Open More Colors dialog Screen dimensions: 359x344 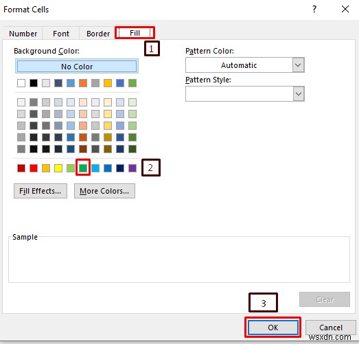(104, 191)
